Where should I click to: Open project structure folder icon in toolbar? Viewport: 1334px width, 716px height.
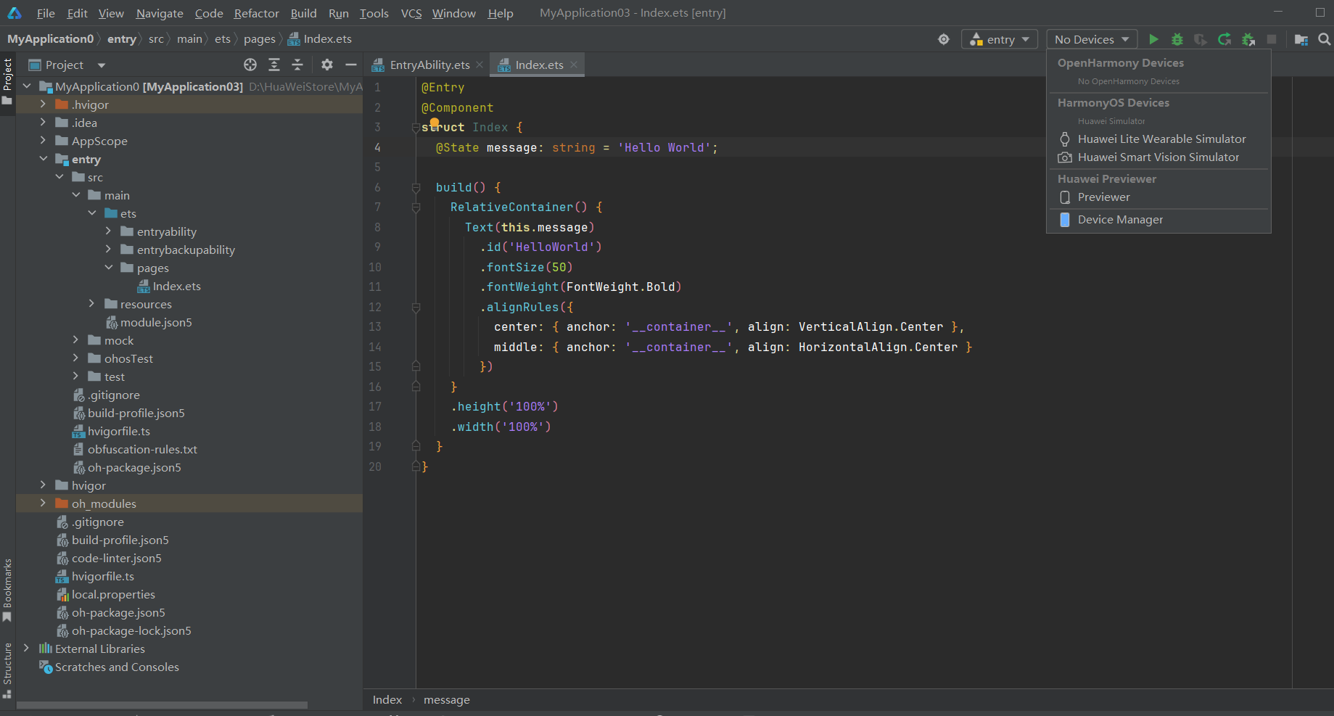[1301, 39]
